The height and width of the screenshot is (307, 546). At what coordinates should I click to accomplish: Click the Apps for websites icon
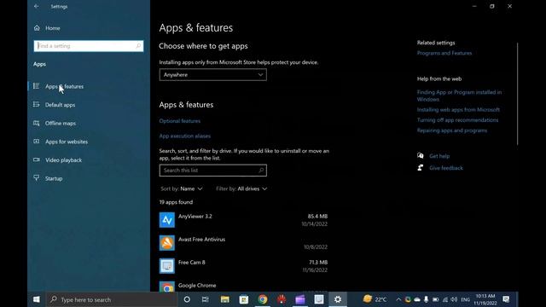pyautogui.click(x=36, y=142)
